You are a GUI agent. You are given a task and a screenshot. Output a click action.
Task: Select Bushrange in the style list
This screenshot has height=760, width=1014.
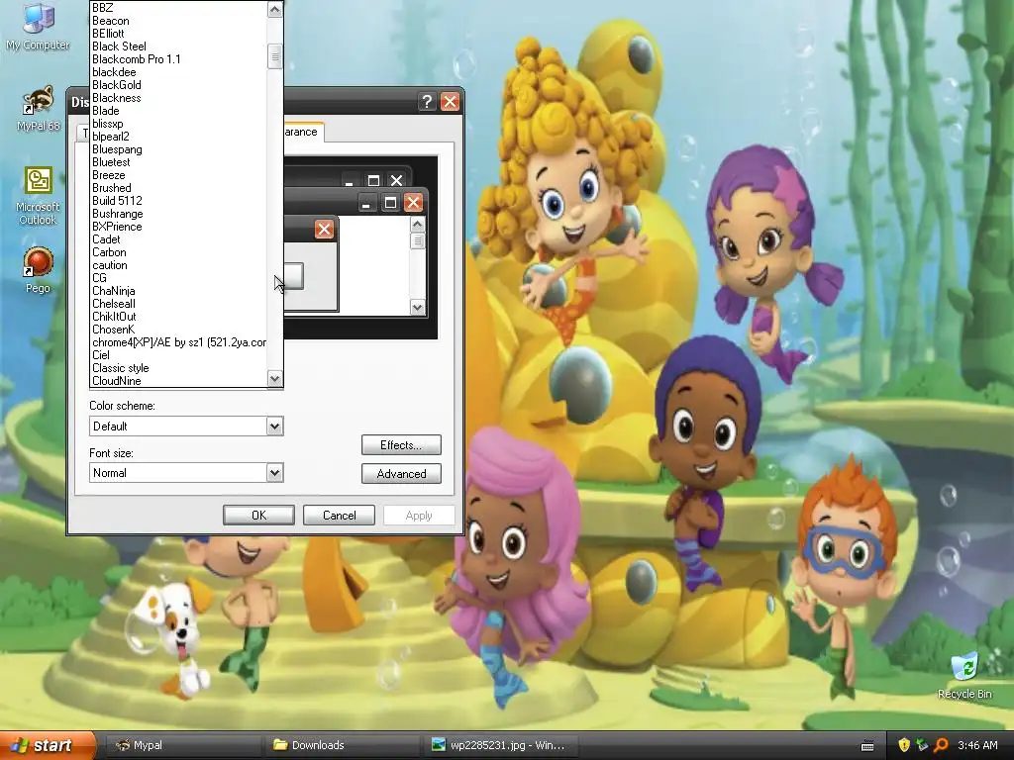pyautogui.click(x=178, y=214)
